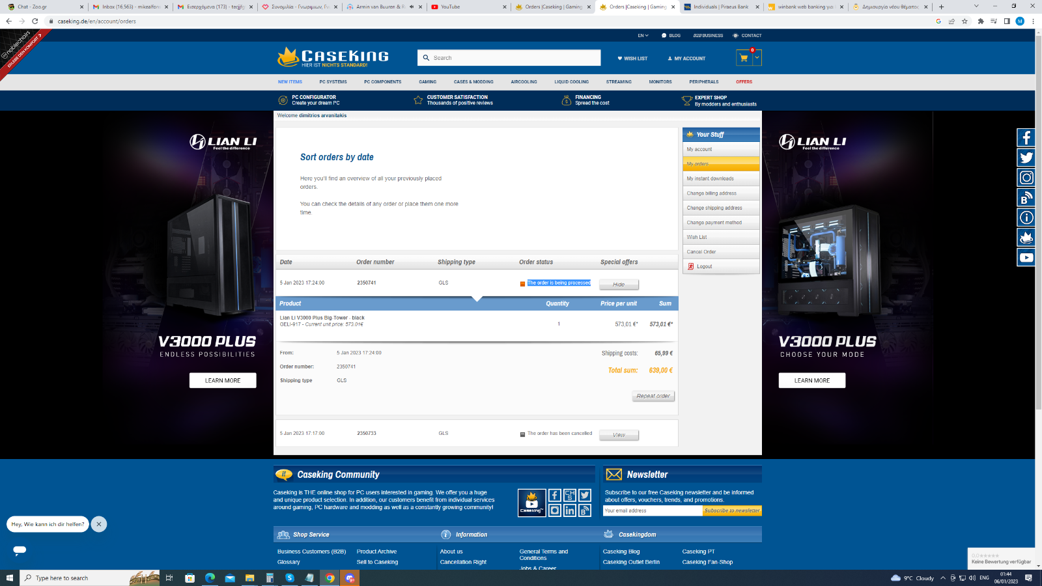Click the Repeat order button
Viewport: 1042px width, 586px height.
(x=653, y=396)
